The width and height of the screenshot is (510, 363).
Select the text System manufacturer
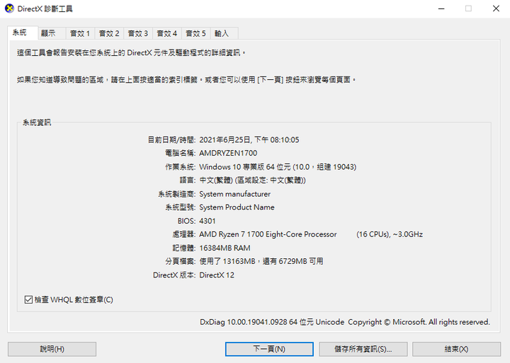[x=234, y=194]
